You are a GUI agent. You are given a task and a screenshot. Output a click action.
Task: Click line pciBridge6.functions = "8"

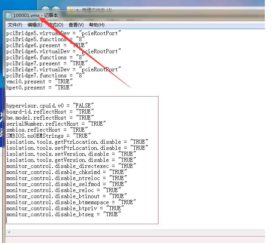45,57
